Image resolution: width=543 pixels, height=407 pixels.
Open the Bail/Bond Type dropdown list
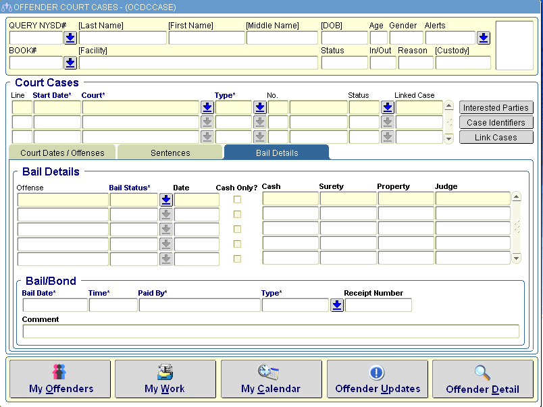point(337,305)
